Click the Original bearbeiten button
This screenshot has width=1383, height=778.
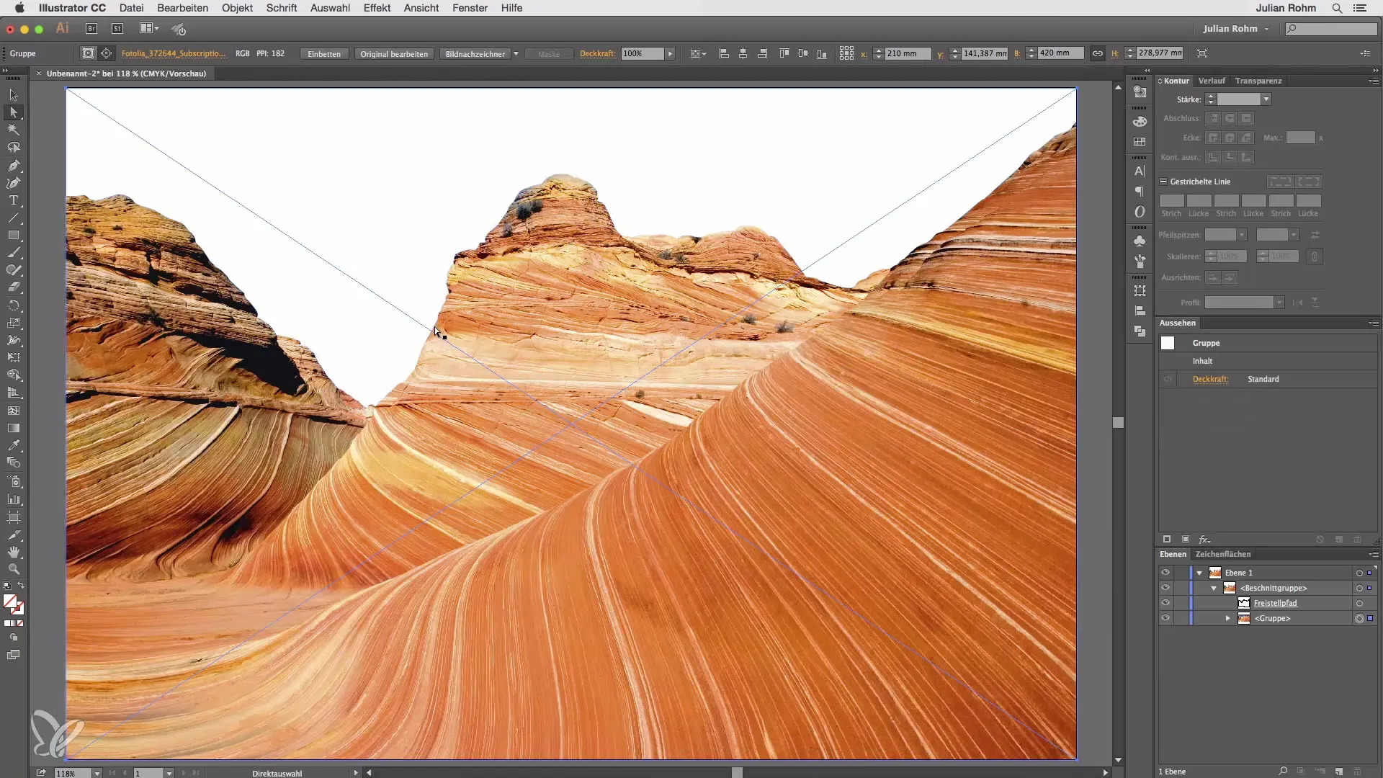coord(394,54)
